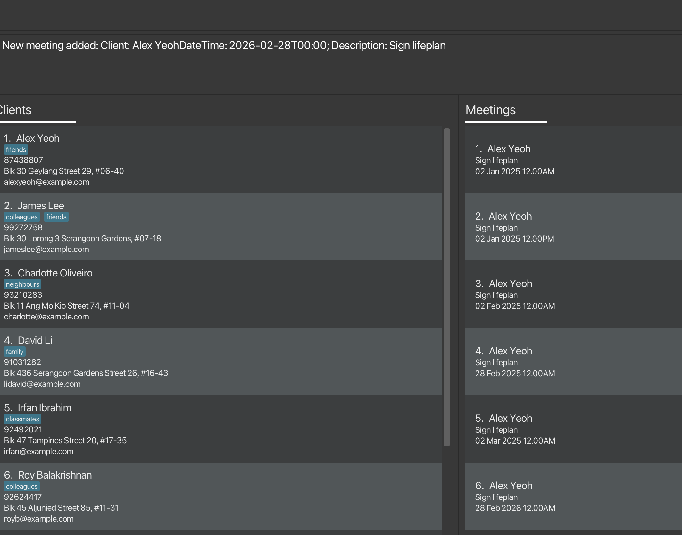Click the clients list vertical scrollbar
The height and width of the screenshot is (535, 682).
pos(446,287)
